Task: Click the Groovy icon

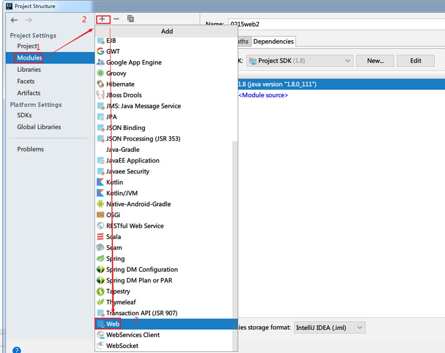Action: pos(100,73)
